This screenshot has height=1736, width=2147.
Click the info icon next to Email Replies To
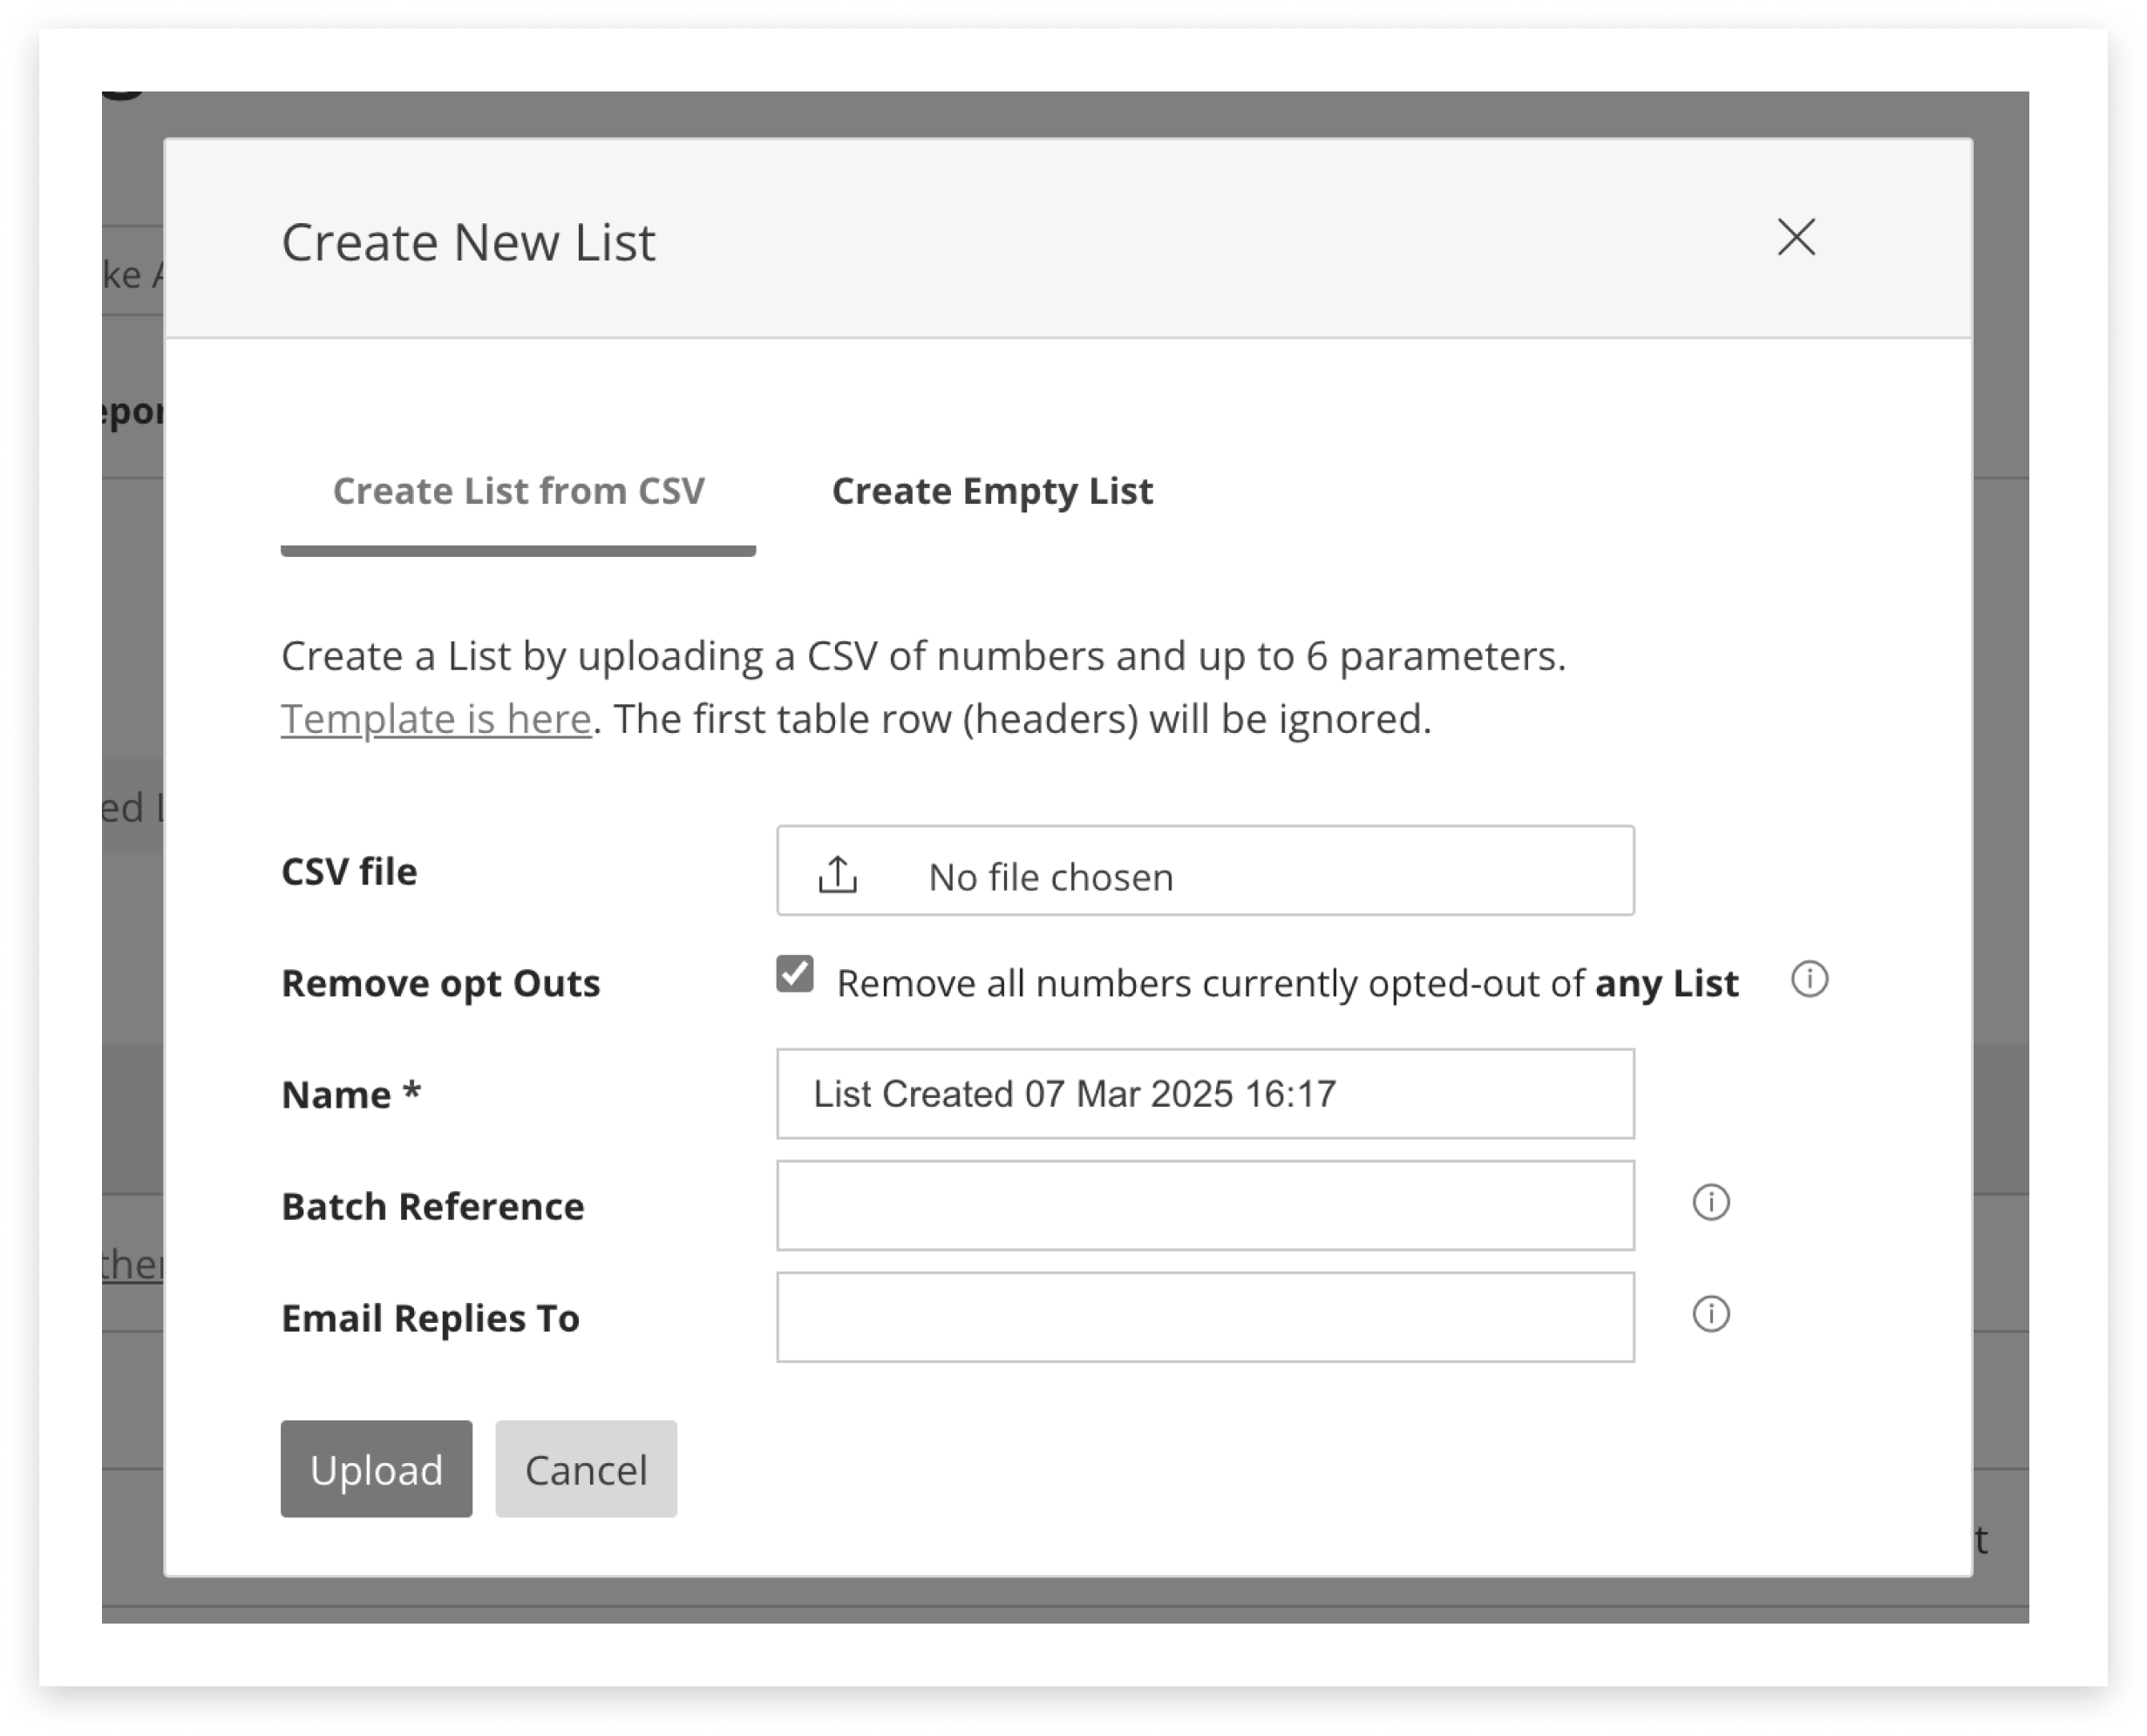1711,1316
